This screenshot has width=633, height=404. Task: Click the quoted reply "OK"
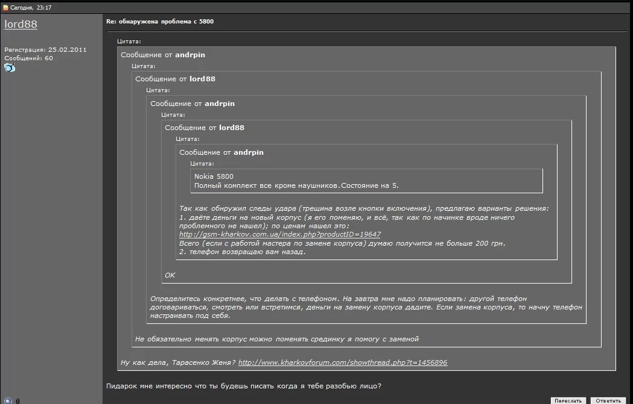click(x=170, y=275)
